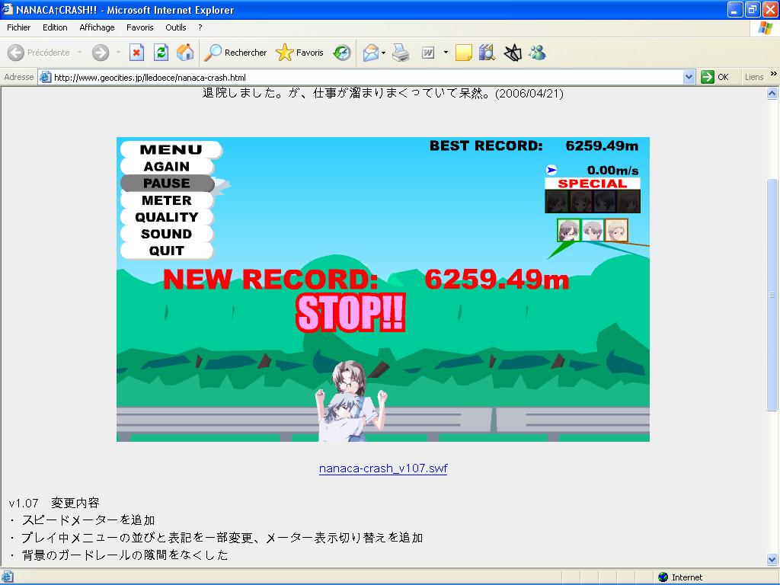Open the Favoris star toolbar button
The width and height of the screenshot is (780, 585).
(x=299, y=53)
